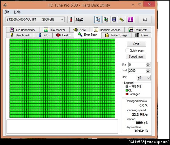Click the copy screenshot toolbar icon
The width and height of the screenshot is (170, 145).
click(106, 20)
